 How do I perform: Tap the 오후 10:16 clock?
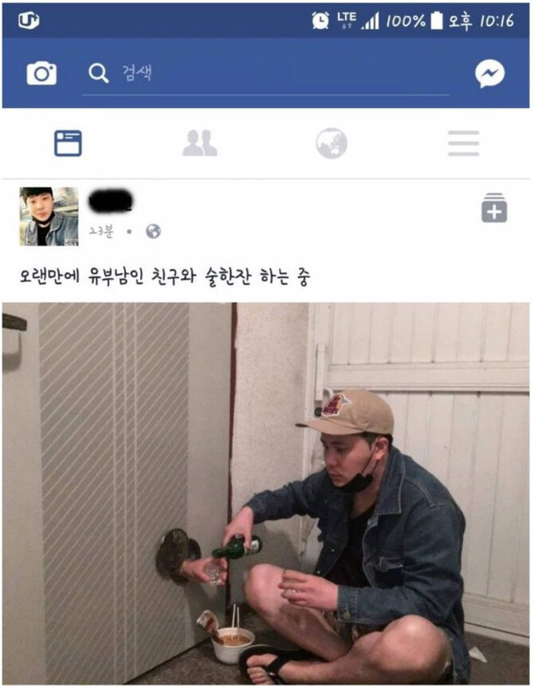click(x=481, y=21)
